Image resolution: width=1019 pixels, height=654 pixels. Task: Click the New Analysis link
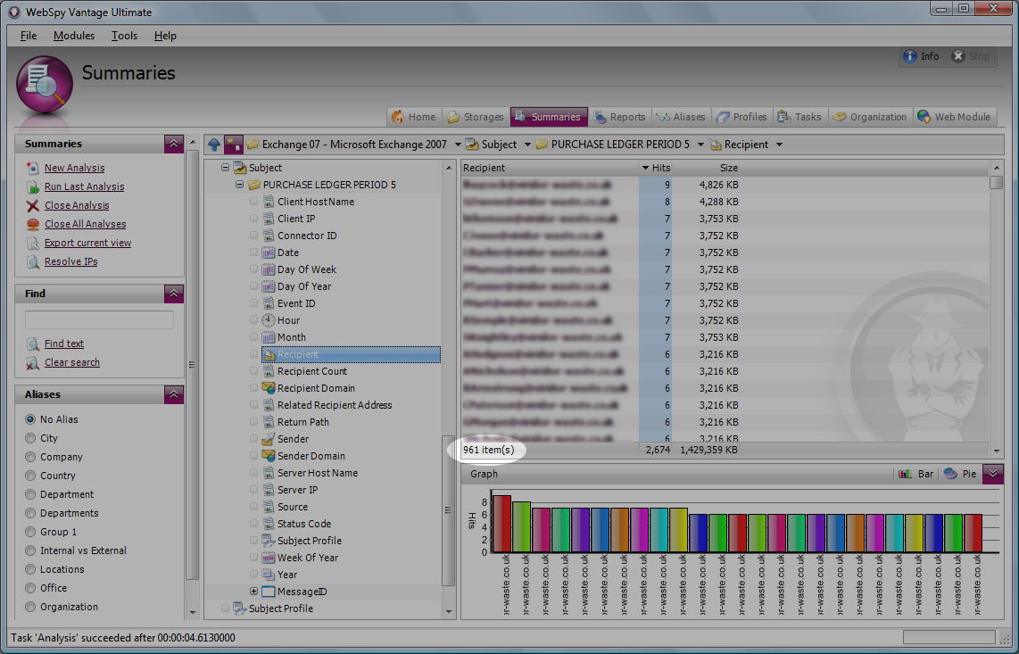tap(75, 168)
